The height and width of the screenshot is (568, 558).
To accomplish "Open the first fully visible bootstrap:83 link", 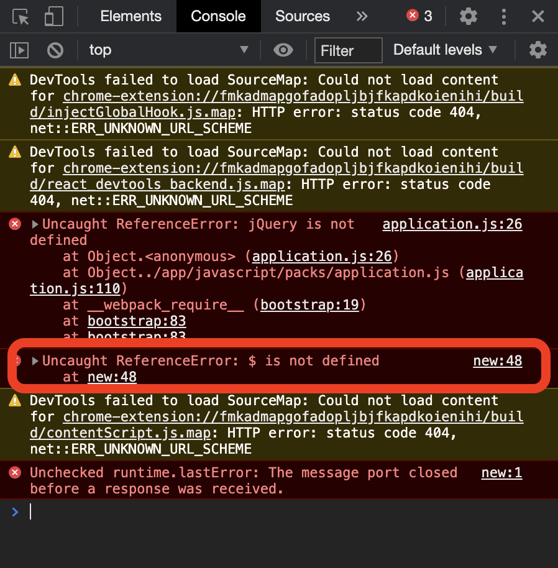I will tap(137, 321).
